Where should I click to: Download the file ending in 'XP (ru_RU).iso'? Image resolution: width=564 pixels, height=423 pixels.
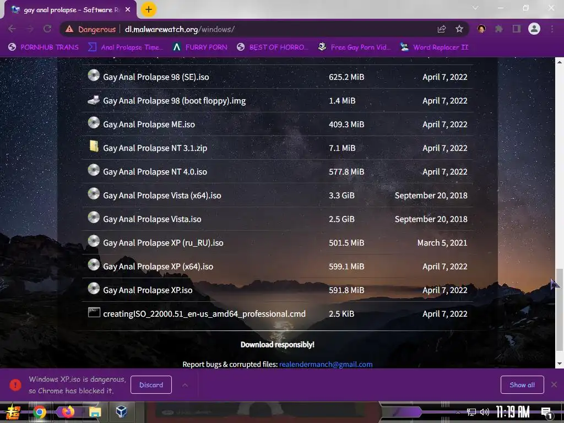click(x=163, y=243)
